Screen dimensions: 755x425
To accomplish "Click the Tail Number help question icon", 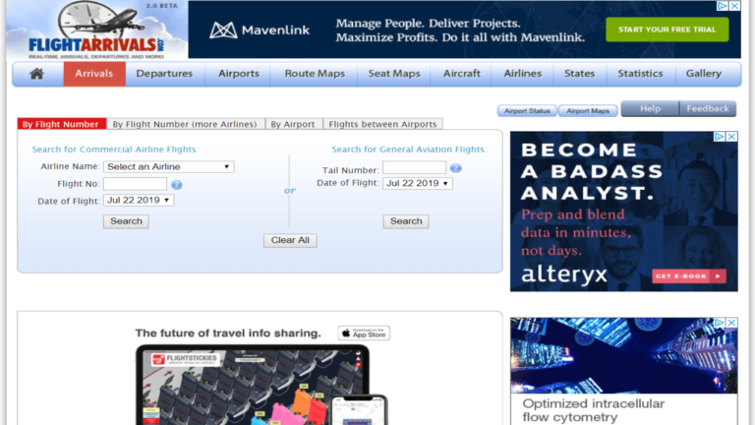I will (x=455, y=168).
